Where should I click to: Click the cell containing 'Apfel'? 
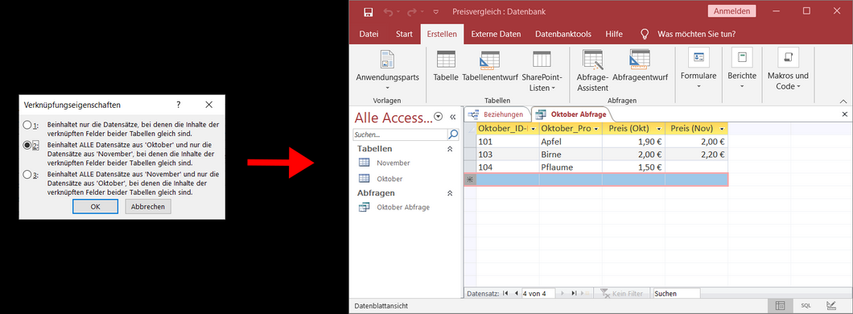570,142
